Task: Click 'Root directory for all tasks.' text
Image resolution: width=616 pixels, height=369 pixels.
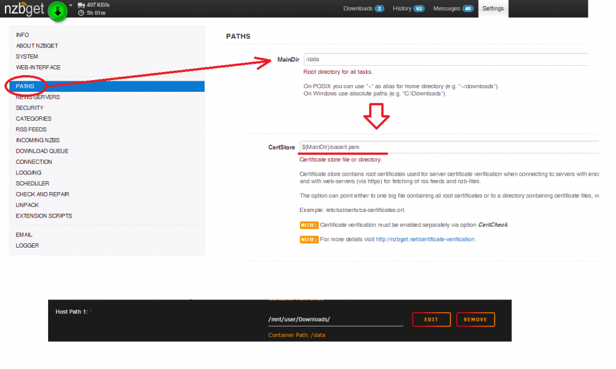Action: (x=338, y=72)
